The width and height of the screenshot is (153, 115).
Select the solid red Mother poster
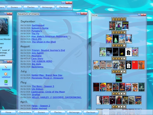[x=135, y=65]
